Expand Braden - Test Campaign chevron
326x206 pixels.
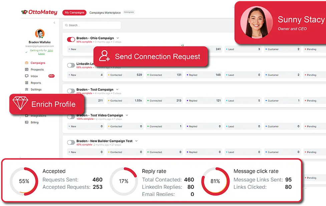(117, 90)
